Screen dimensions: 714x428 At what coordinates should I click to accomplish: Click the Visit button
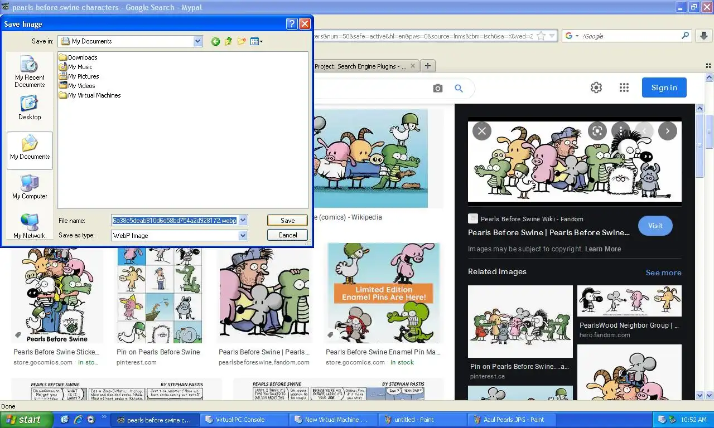655,226
